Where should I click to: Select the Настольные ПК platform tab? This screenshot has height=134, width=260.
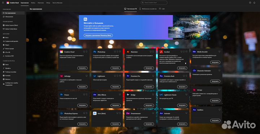(131, 9)
